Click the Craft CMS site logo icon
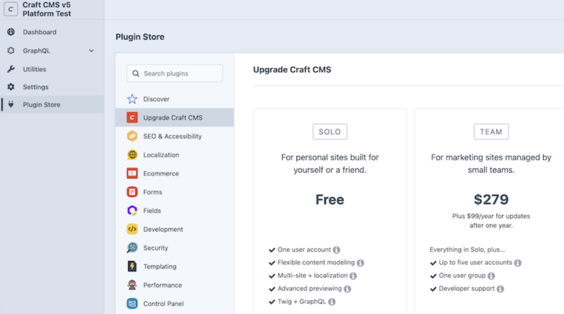Image resolution: width=564 pixels, height=314 pixels. 10,9
